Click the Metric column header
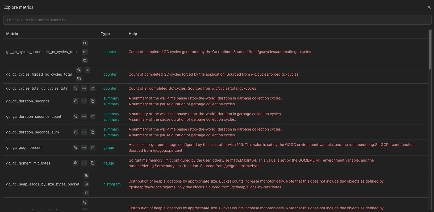This screenshot has height=212, width=434. pos(12,34)
